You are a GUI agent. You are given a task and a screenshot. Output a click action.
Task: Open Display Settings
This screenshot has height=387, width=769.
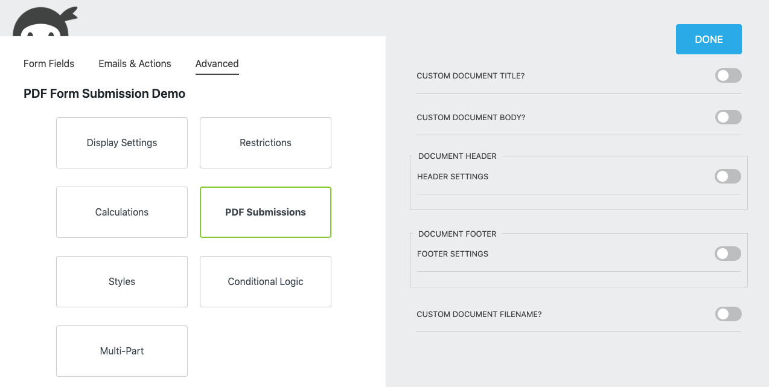[x=121, y=142]
